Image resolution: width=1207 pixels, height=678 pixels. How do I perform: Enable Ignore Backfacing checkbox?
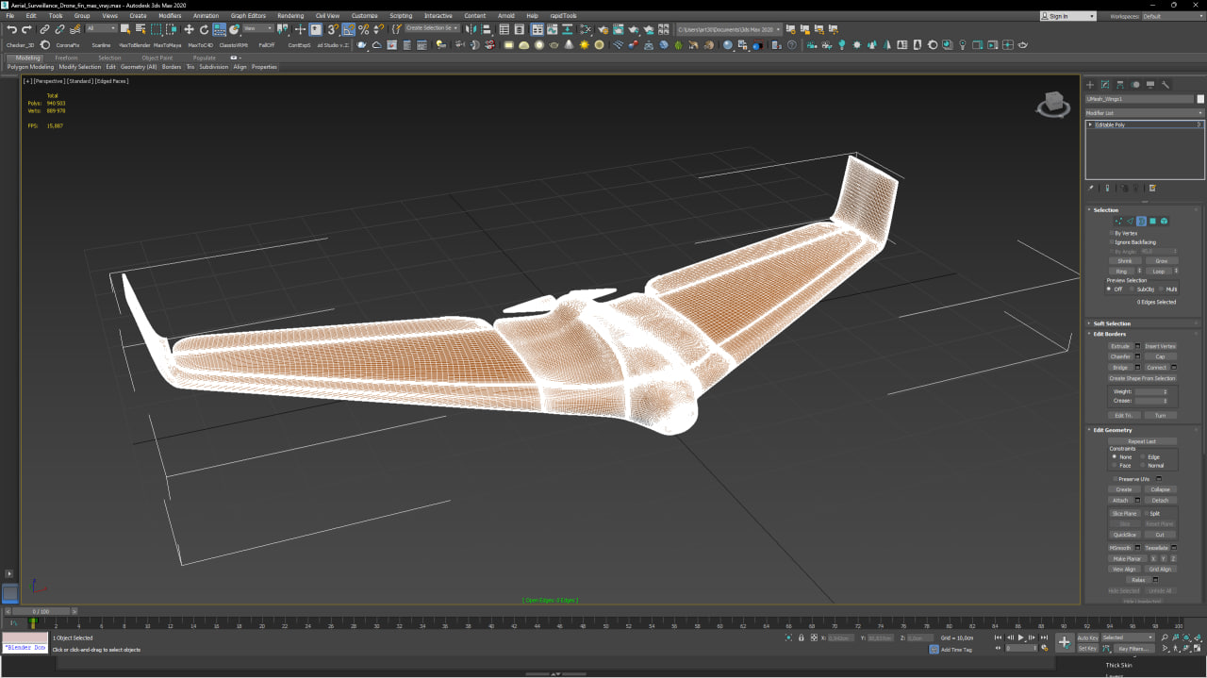[x=1112, y=242]
